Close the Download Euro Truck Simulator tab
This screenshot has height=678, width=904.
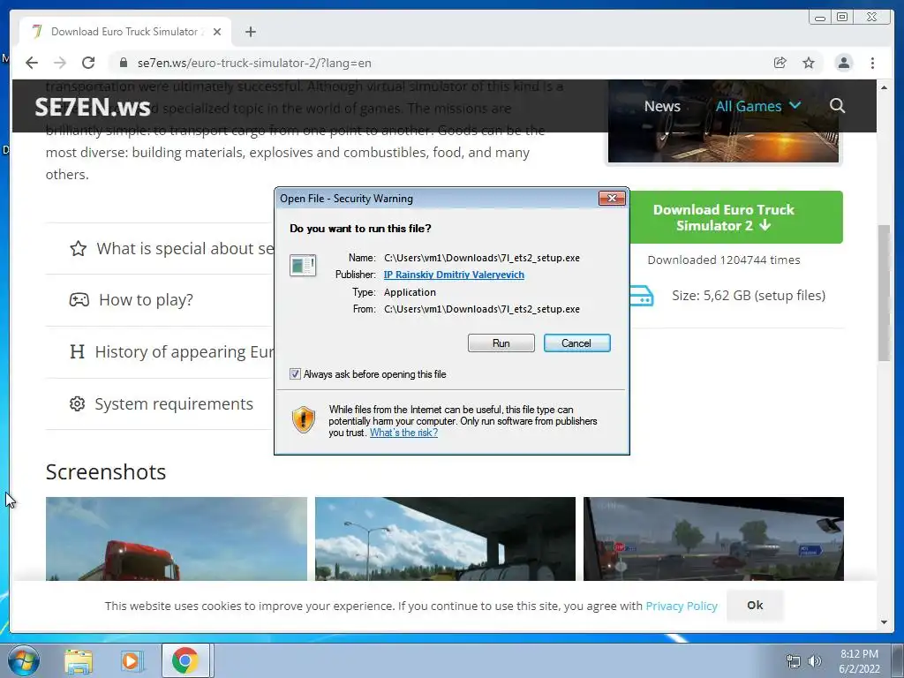pos(217,32)
